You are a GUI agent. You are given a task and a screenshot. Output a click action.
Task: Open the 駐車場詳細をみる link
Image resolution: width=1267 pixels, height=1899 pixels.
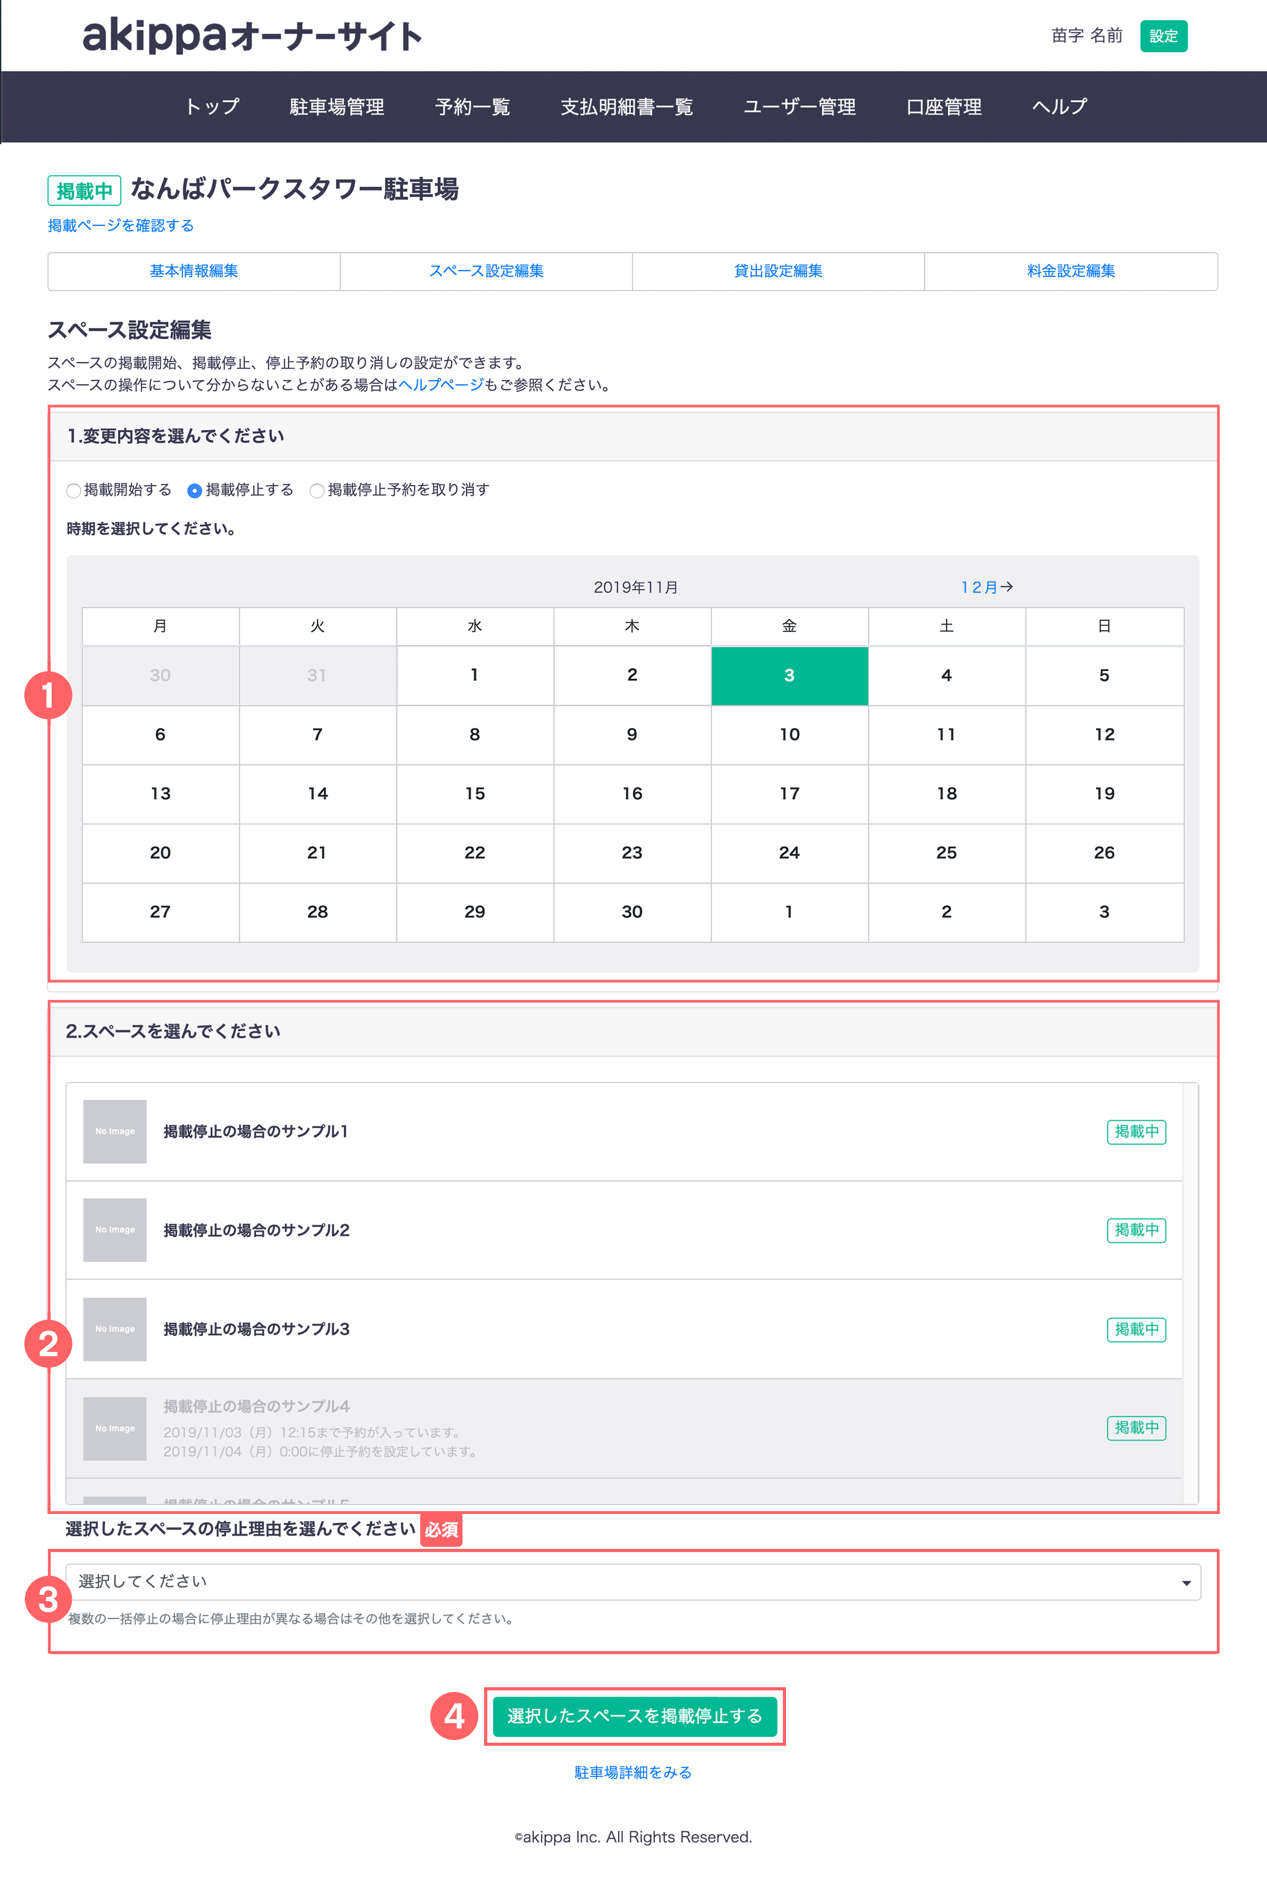[x=632, y=1772]
